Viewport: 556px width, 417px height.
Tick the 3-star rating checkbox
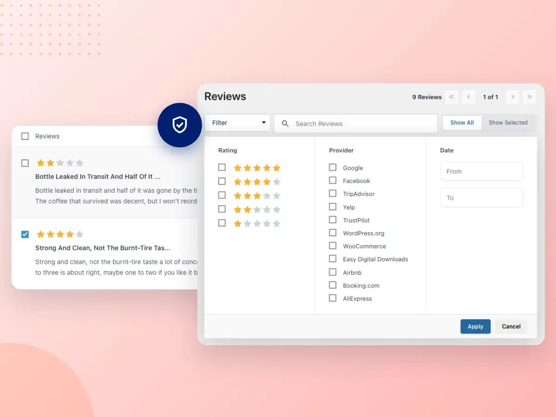pos(222,195)
